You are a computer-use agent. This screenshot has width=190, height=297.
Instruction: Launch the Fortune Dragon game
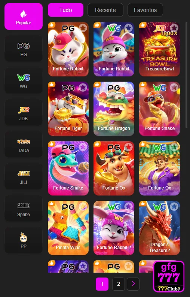pos(114,109)
